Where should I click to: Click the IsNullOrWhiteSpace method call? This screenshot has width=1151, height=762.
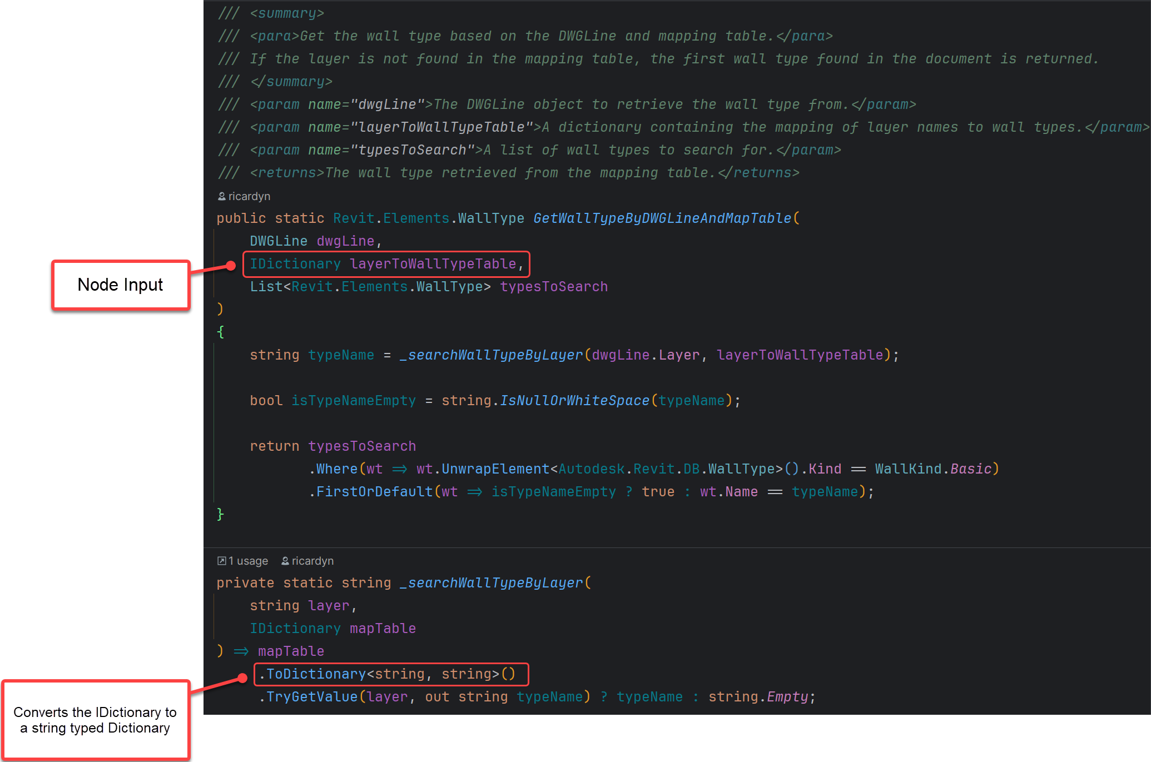click(574, 400)
